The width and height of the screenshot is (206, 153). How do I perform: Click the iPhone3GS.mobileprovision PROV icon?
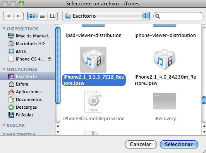tap(93, 101)
